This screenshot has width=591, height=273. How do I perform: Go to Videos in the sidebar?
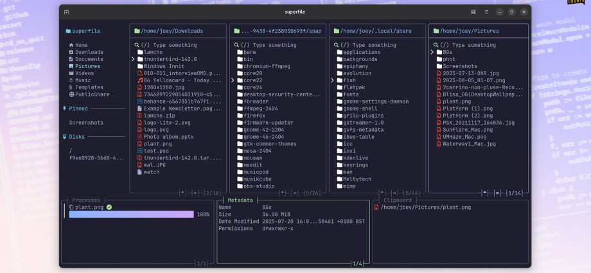[82, 73]
